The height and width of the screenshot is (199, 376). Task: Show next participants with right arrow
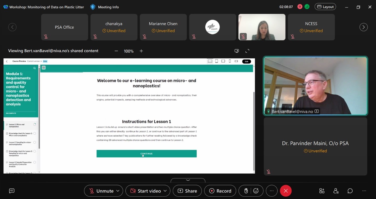[363, 27]
